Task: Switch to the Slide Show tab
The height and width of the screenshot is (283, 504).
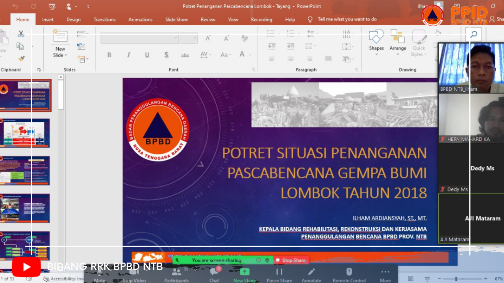Action: [x=176, y=19]
